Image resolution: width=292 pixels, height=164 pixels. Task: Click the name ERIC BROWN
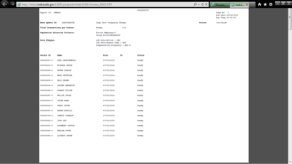tap(63, 81)
